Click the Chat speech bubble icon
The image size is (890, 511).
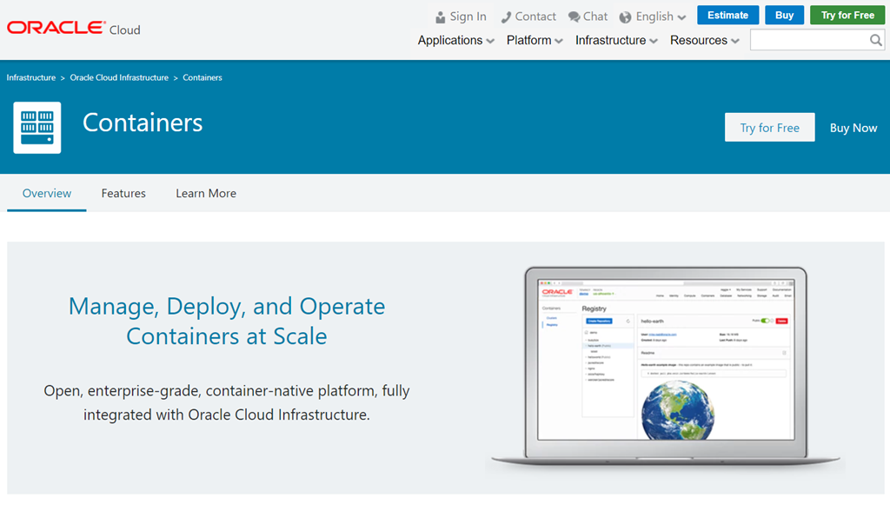tap(574, 17)
